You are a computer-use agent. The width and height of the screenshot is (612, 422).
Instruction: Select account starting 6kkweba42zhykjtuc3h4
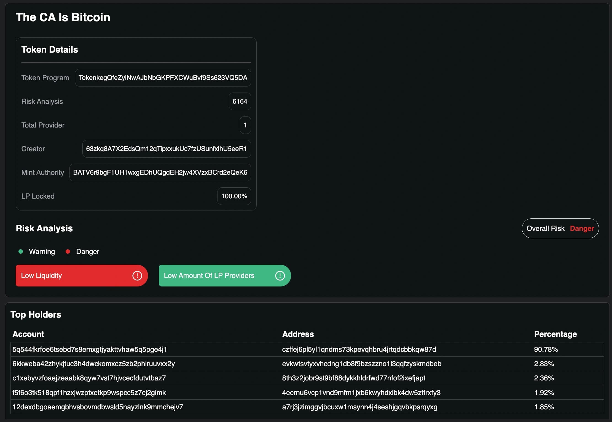(94, 364)
